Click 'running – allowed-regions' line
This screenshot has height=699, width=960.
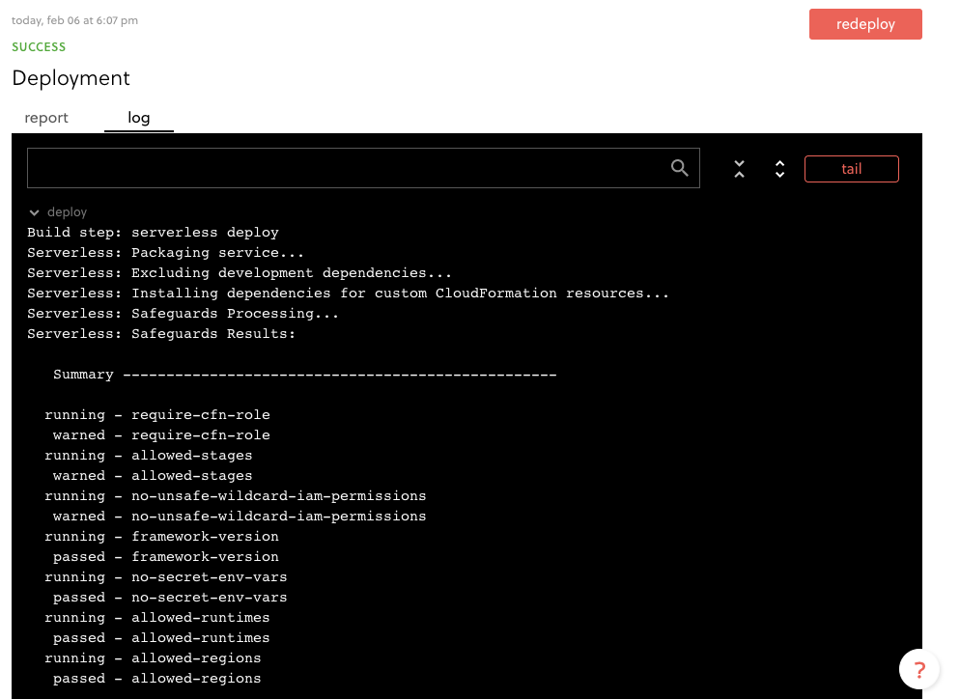click(x=153, y=658)
